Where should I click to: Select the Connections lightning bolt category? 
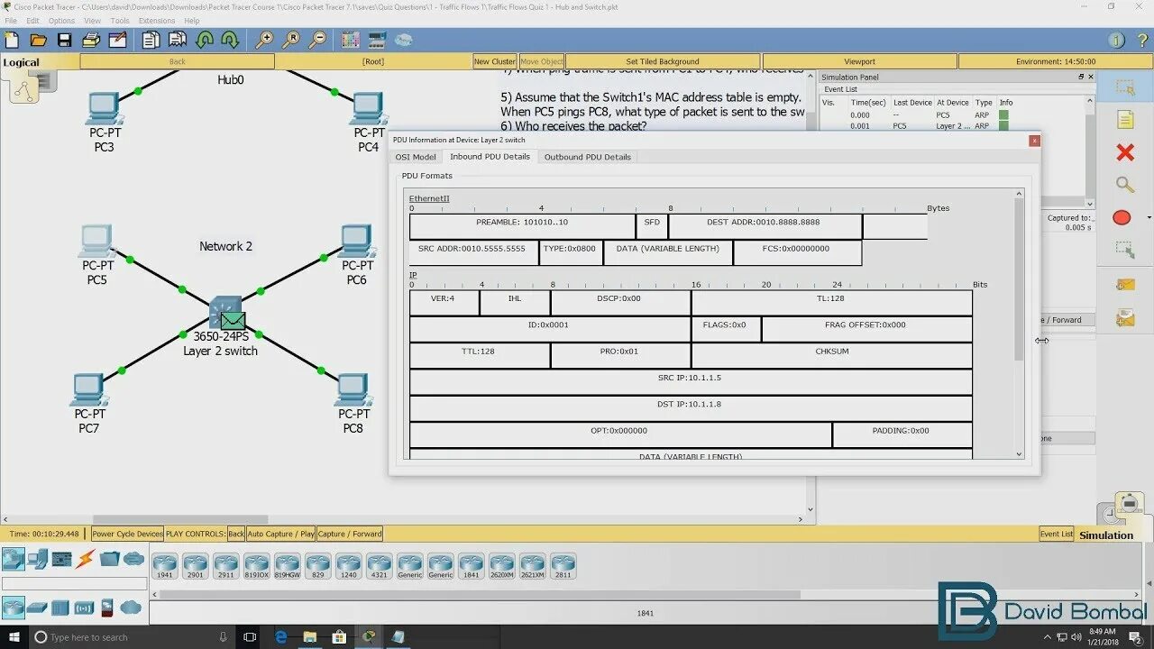click(x=86, y=559)
